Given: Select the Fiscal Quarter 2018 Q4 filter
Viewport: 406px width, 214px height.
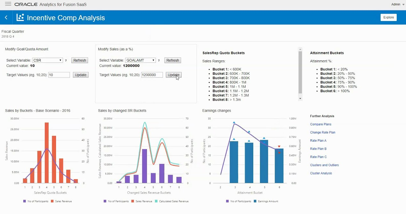Looking at the screenshot, I should tap(13, 34).
